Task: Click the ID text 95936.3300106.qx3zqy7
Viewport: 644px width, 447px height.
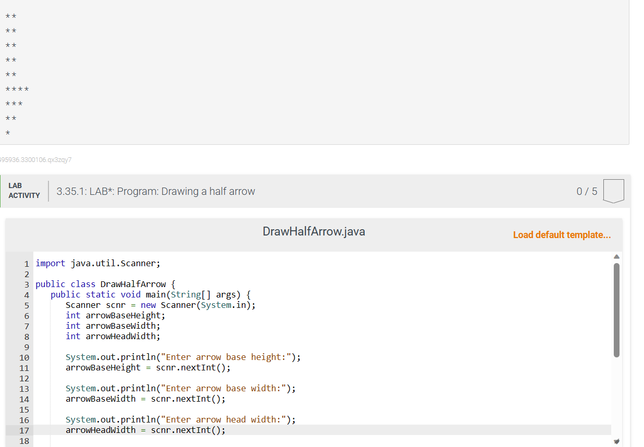Action: 35,160
